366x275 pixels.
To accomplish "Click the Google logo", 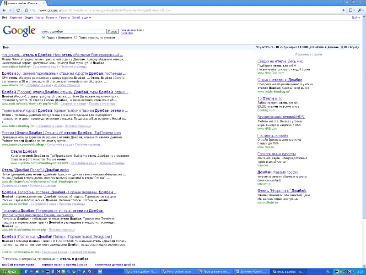I will point(19,31).
